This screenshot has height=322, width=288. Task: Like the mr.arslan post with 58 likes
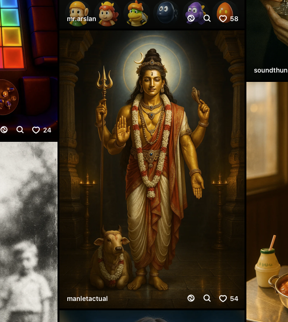tap(223, 19)
